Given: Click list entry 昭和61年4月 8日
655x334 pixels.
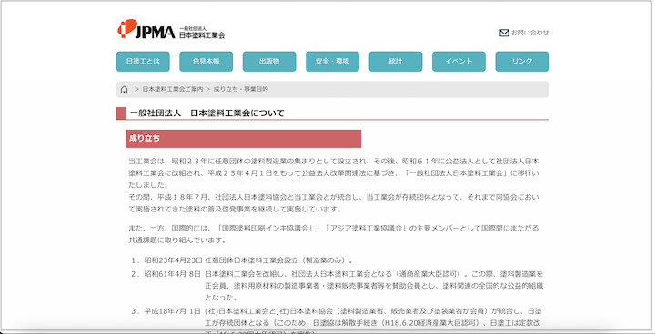Looking at the screenshot, I should 173,274.
